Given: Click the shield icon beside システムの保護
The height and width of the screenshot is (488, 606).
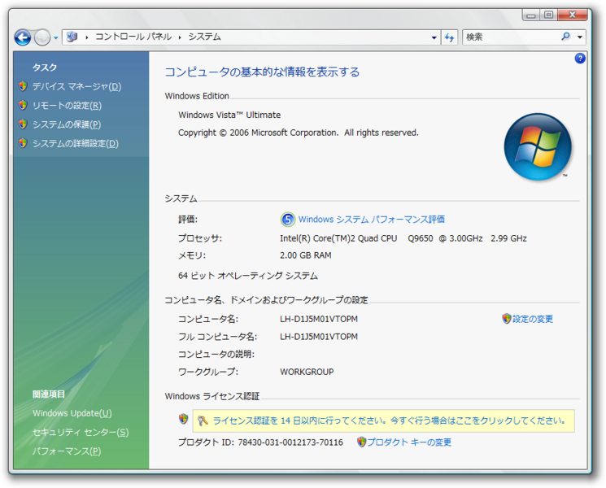Looking at the screenshot, I should pyautogui.click(x=23, y=124).
